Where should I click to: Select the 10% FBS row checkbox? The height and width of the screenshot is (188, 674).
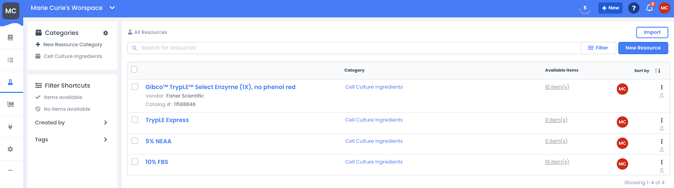(135, 162)
